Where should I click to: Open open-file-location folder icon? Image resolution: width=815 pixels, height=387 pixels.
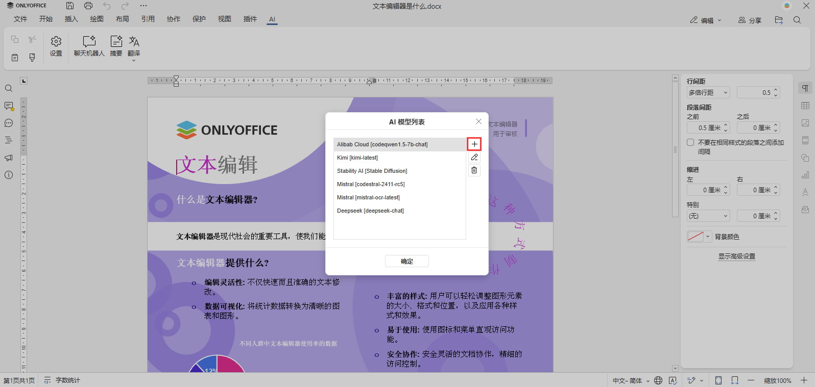[x=779, y=20]
